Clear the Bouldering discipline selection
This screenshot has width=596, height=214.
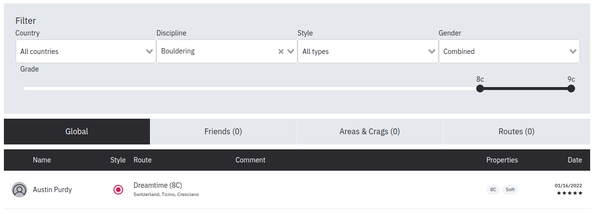point(280,52)
